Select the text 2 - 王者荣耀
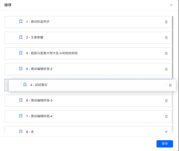Image resolution: width=179 pixels, height=151 pixels. (x=35, y=37)
